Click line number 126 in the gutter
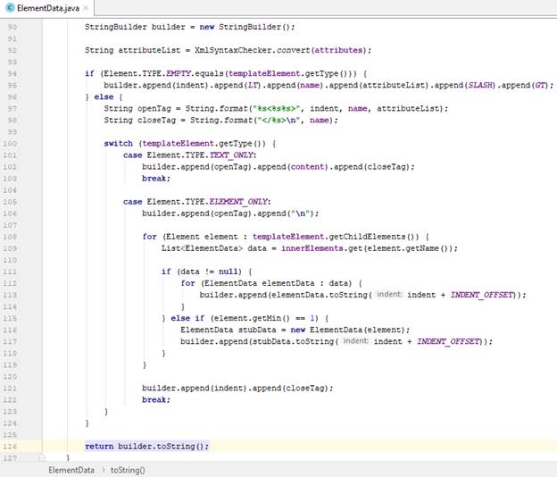 [x=10, y=447]
